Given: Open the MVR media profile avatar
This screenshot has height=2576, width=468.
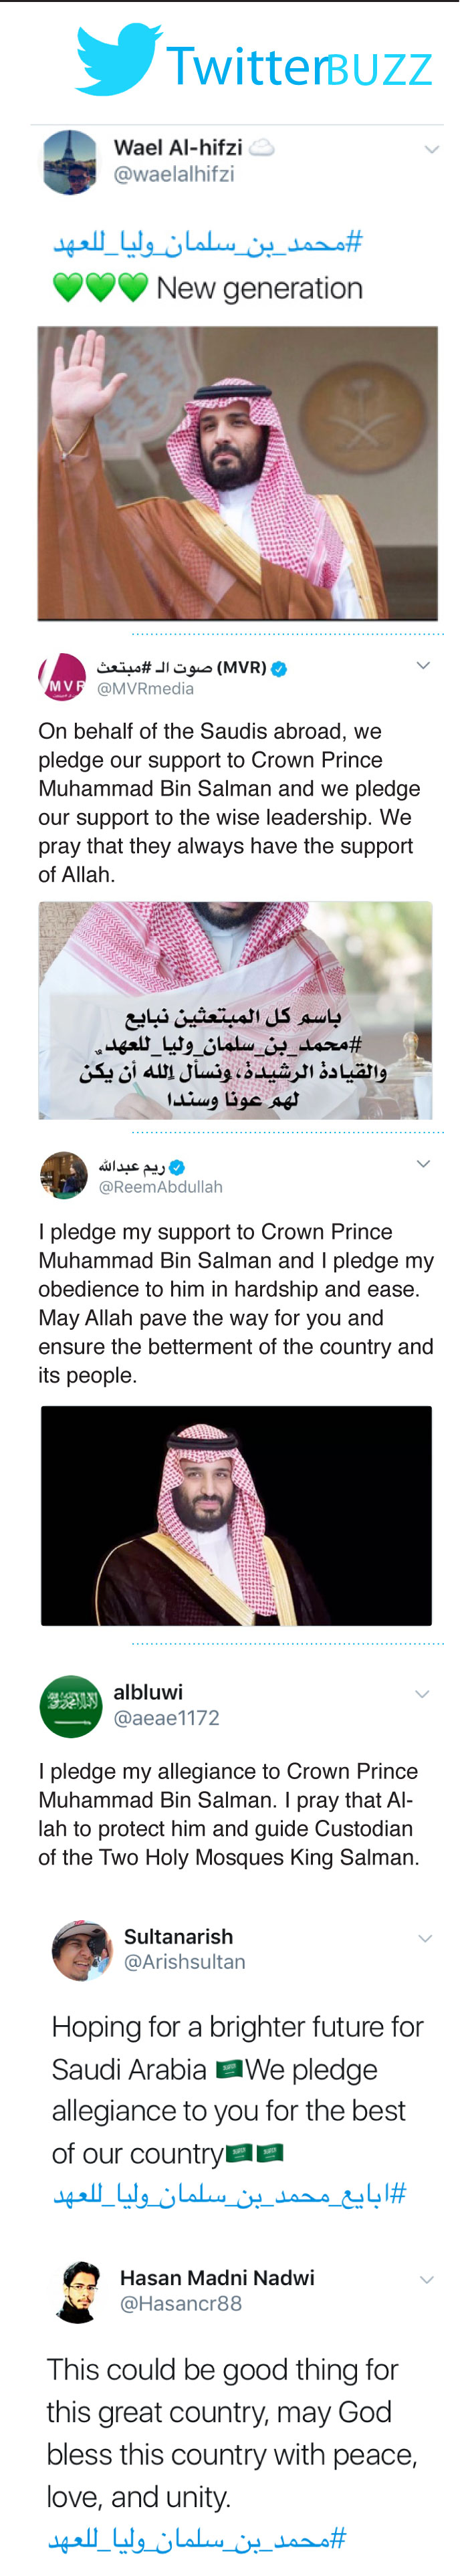Looking at the screenshot, I should click(x=62, y=676).
